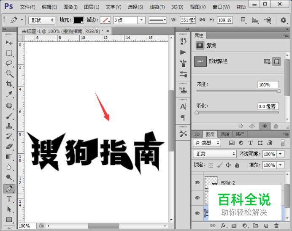Toggle lock all padlock
292x231 pixels.
(x=237, y=165)
